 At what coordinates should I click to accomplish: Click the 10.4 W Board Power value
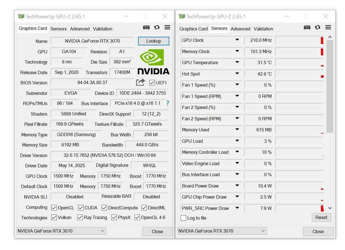point(258,186)
